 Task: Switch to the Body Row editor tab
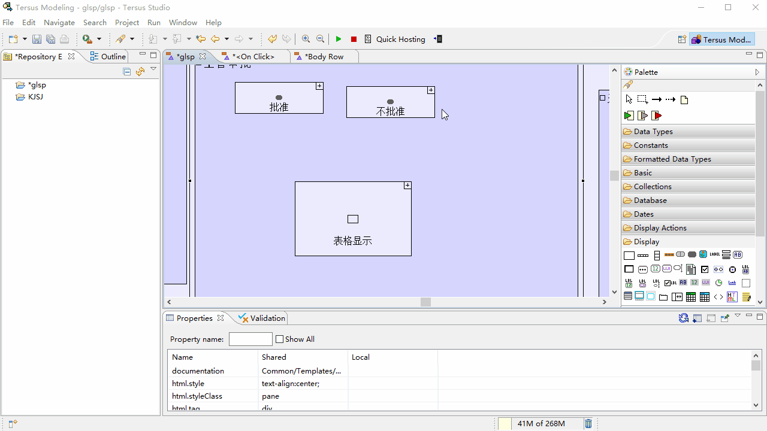324,56
